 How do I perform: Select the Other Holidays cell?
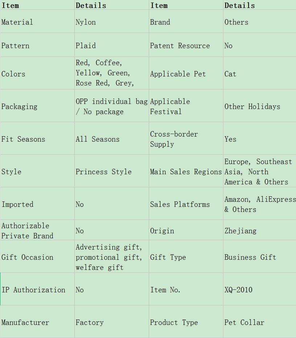(x=260, y=106)
